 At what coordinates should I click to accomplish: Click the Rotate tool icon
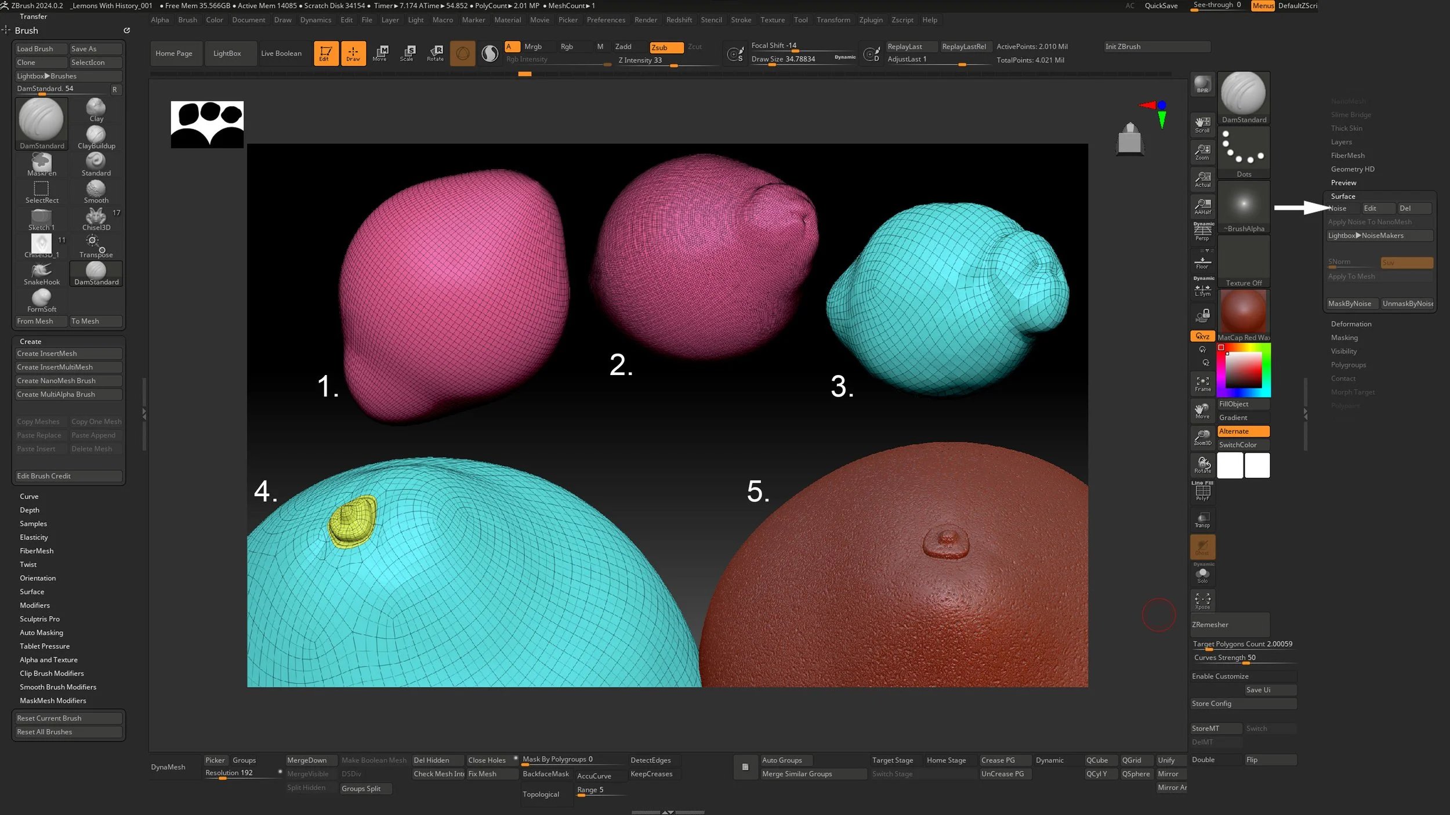point(435,53)
